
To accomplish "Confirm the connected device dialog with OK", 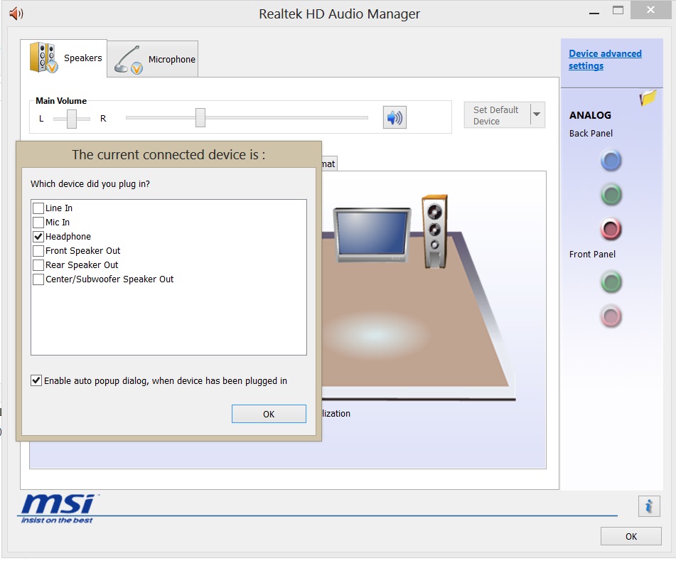I will click(x=269, y=414).
